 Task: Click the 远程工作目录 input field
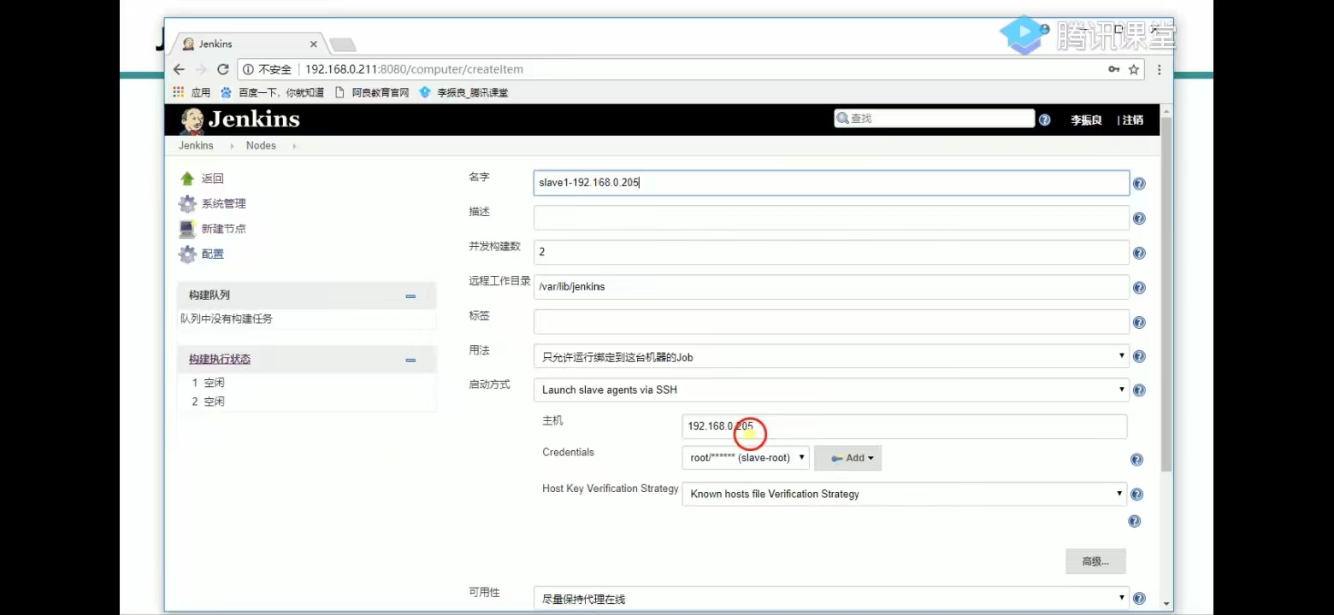[x=831, y=287]
